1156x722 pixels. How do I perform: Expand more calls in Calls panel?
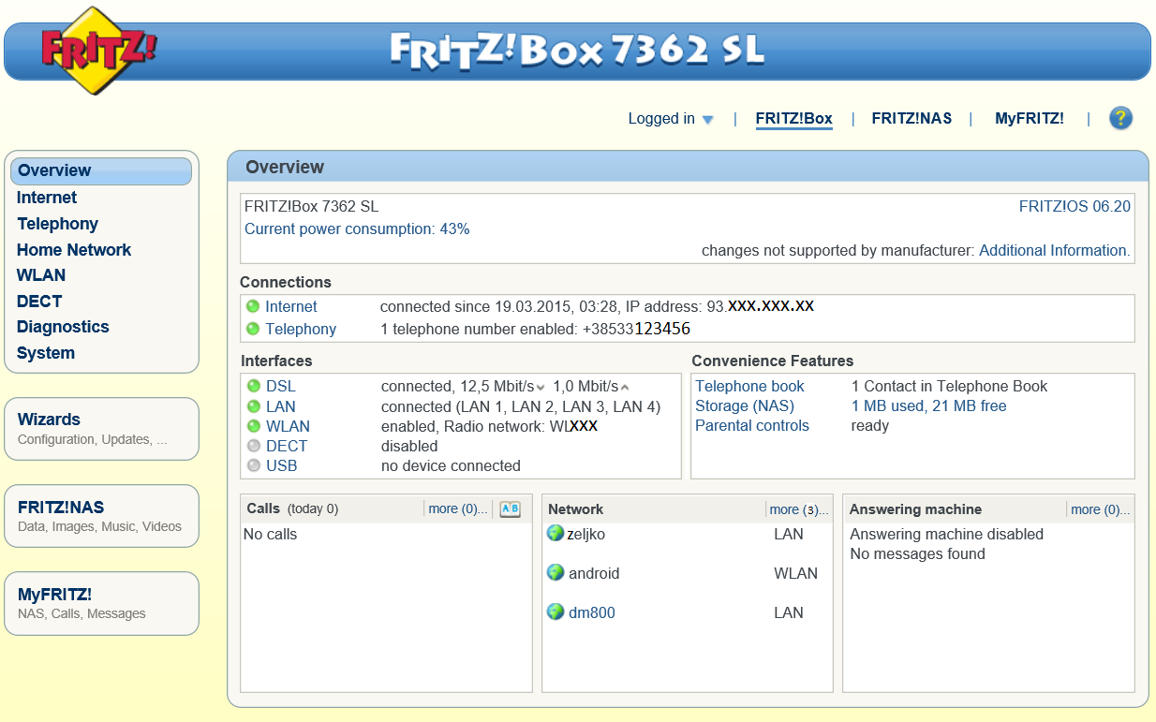pyautogui.click(x=457, y=509)
